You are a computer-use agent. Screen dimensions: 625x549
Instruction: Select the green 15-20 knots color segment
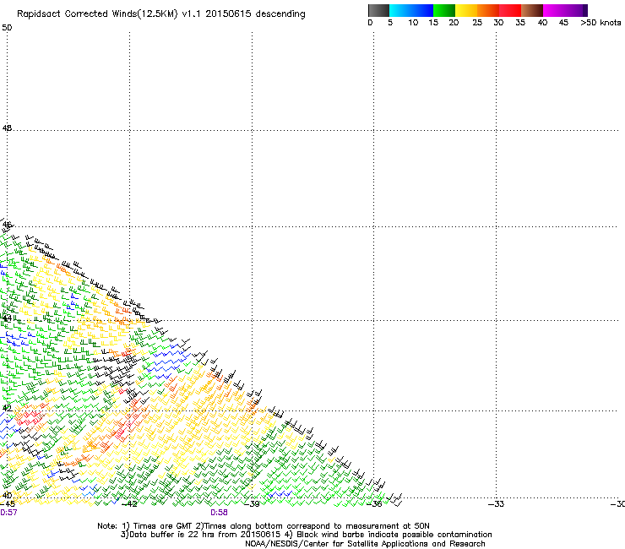coord(444,10)
